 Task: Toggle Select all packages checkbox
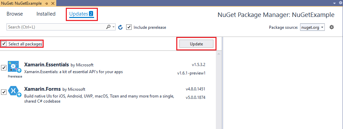click(4, 44)
